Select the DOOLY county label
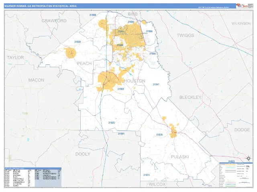The height and width of the screenshot is (192, 257). (83, 154)
